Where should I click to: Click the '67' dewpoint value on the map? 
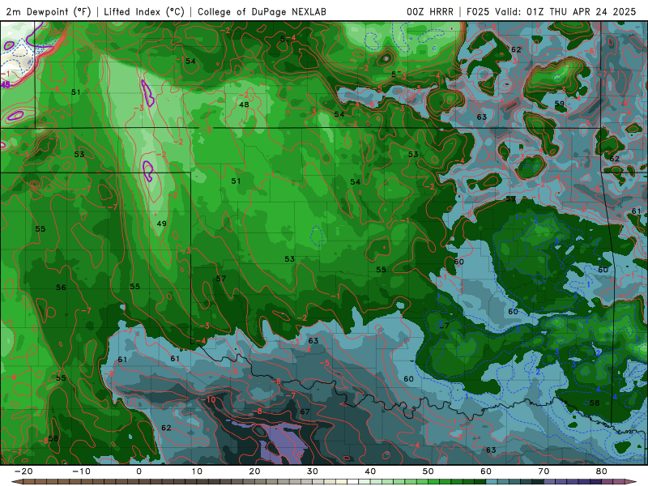(x=305, y=411)
